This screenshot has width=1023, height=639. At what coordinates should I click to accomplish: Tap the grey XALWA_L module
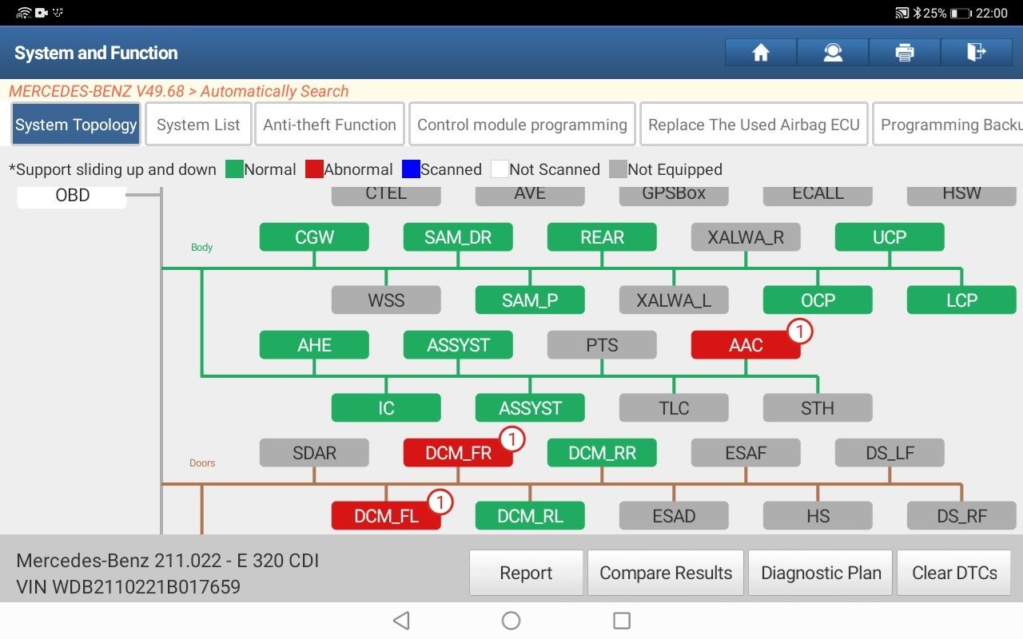click(x=674, y=300)
